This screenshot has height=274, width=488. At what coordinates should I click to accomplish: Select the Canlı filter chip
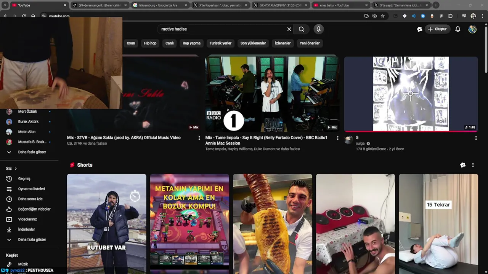[170, 43]
